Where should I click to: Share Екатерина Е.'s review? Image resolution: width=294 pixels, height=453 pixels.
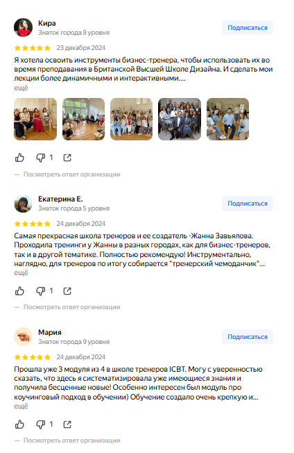[x=67, y=291]
